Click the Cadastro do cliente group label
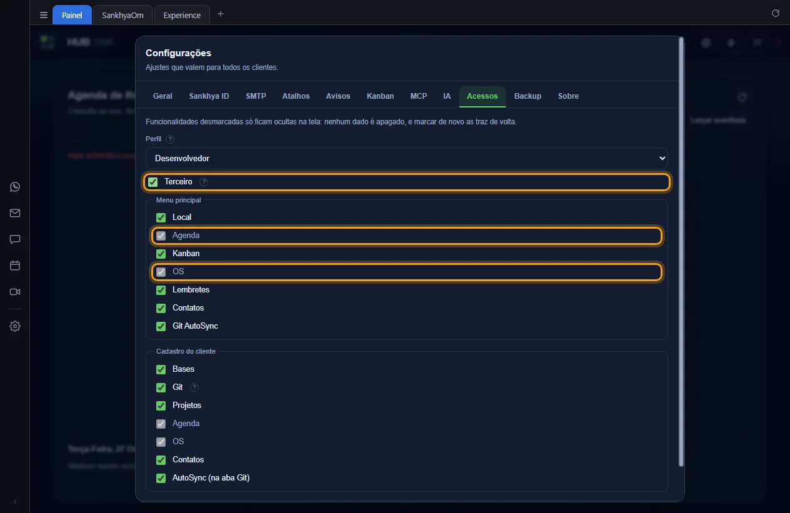The image size is (790, 513). point(186,351)
